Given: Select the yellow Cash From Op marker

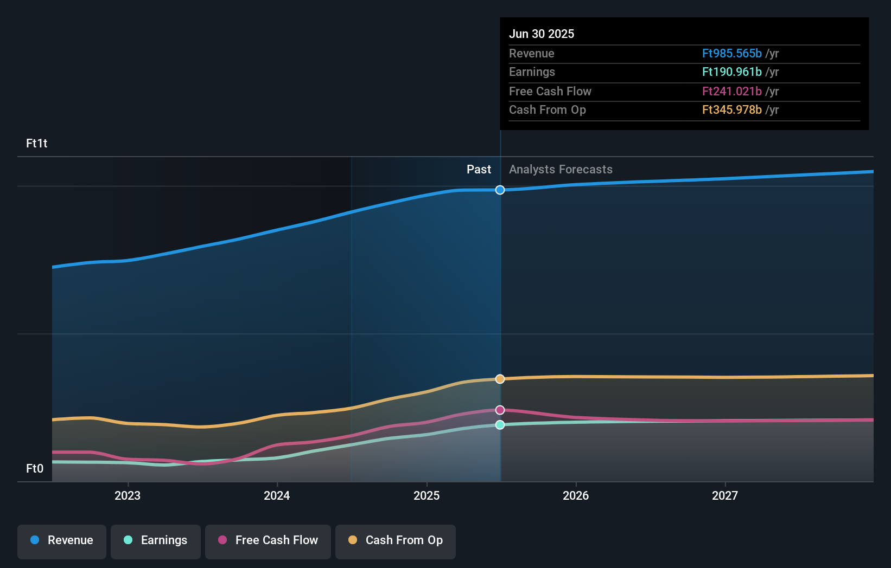Looking at the screenshot, I should pyautogui.click(x=500, y=379).
